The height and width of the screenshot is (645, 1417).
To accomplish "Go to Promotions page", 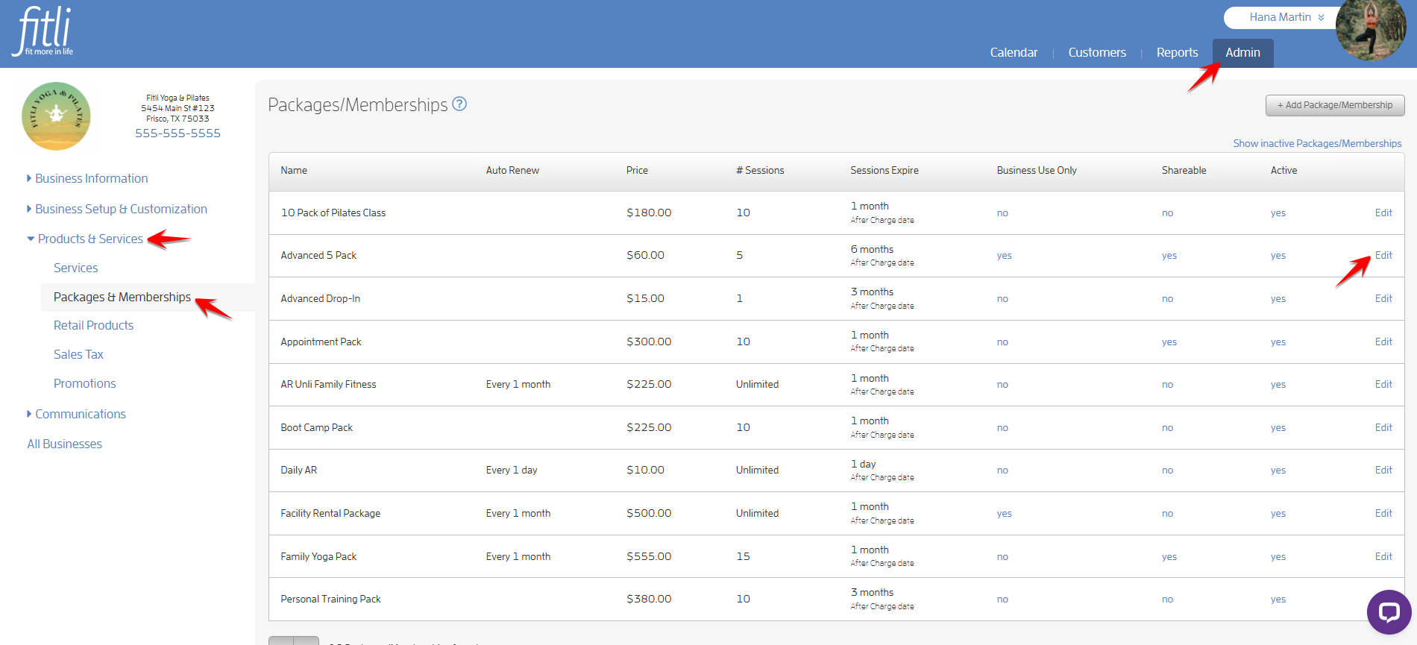I will pos(85,383).
